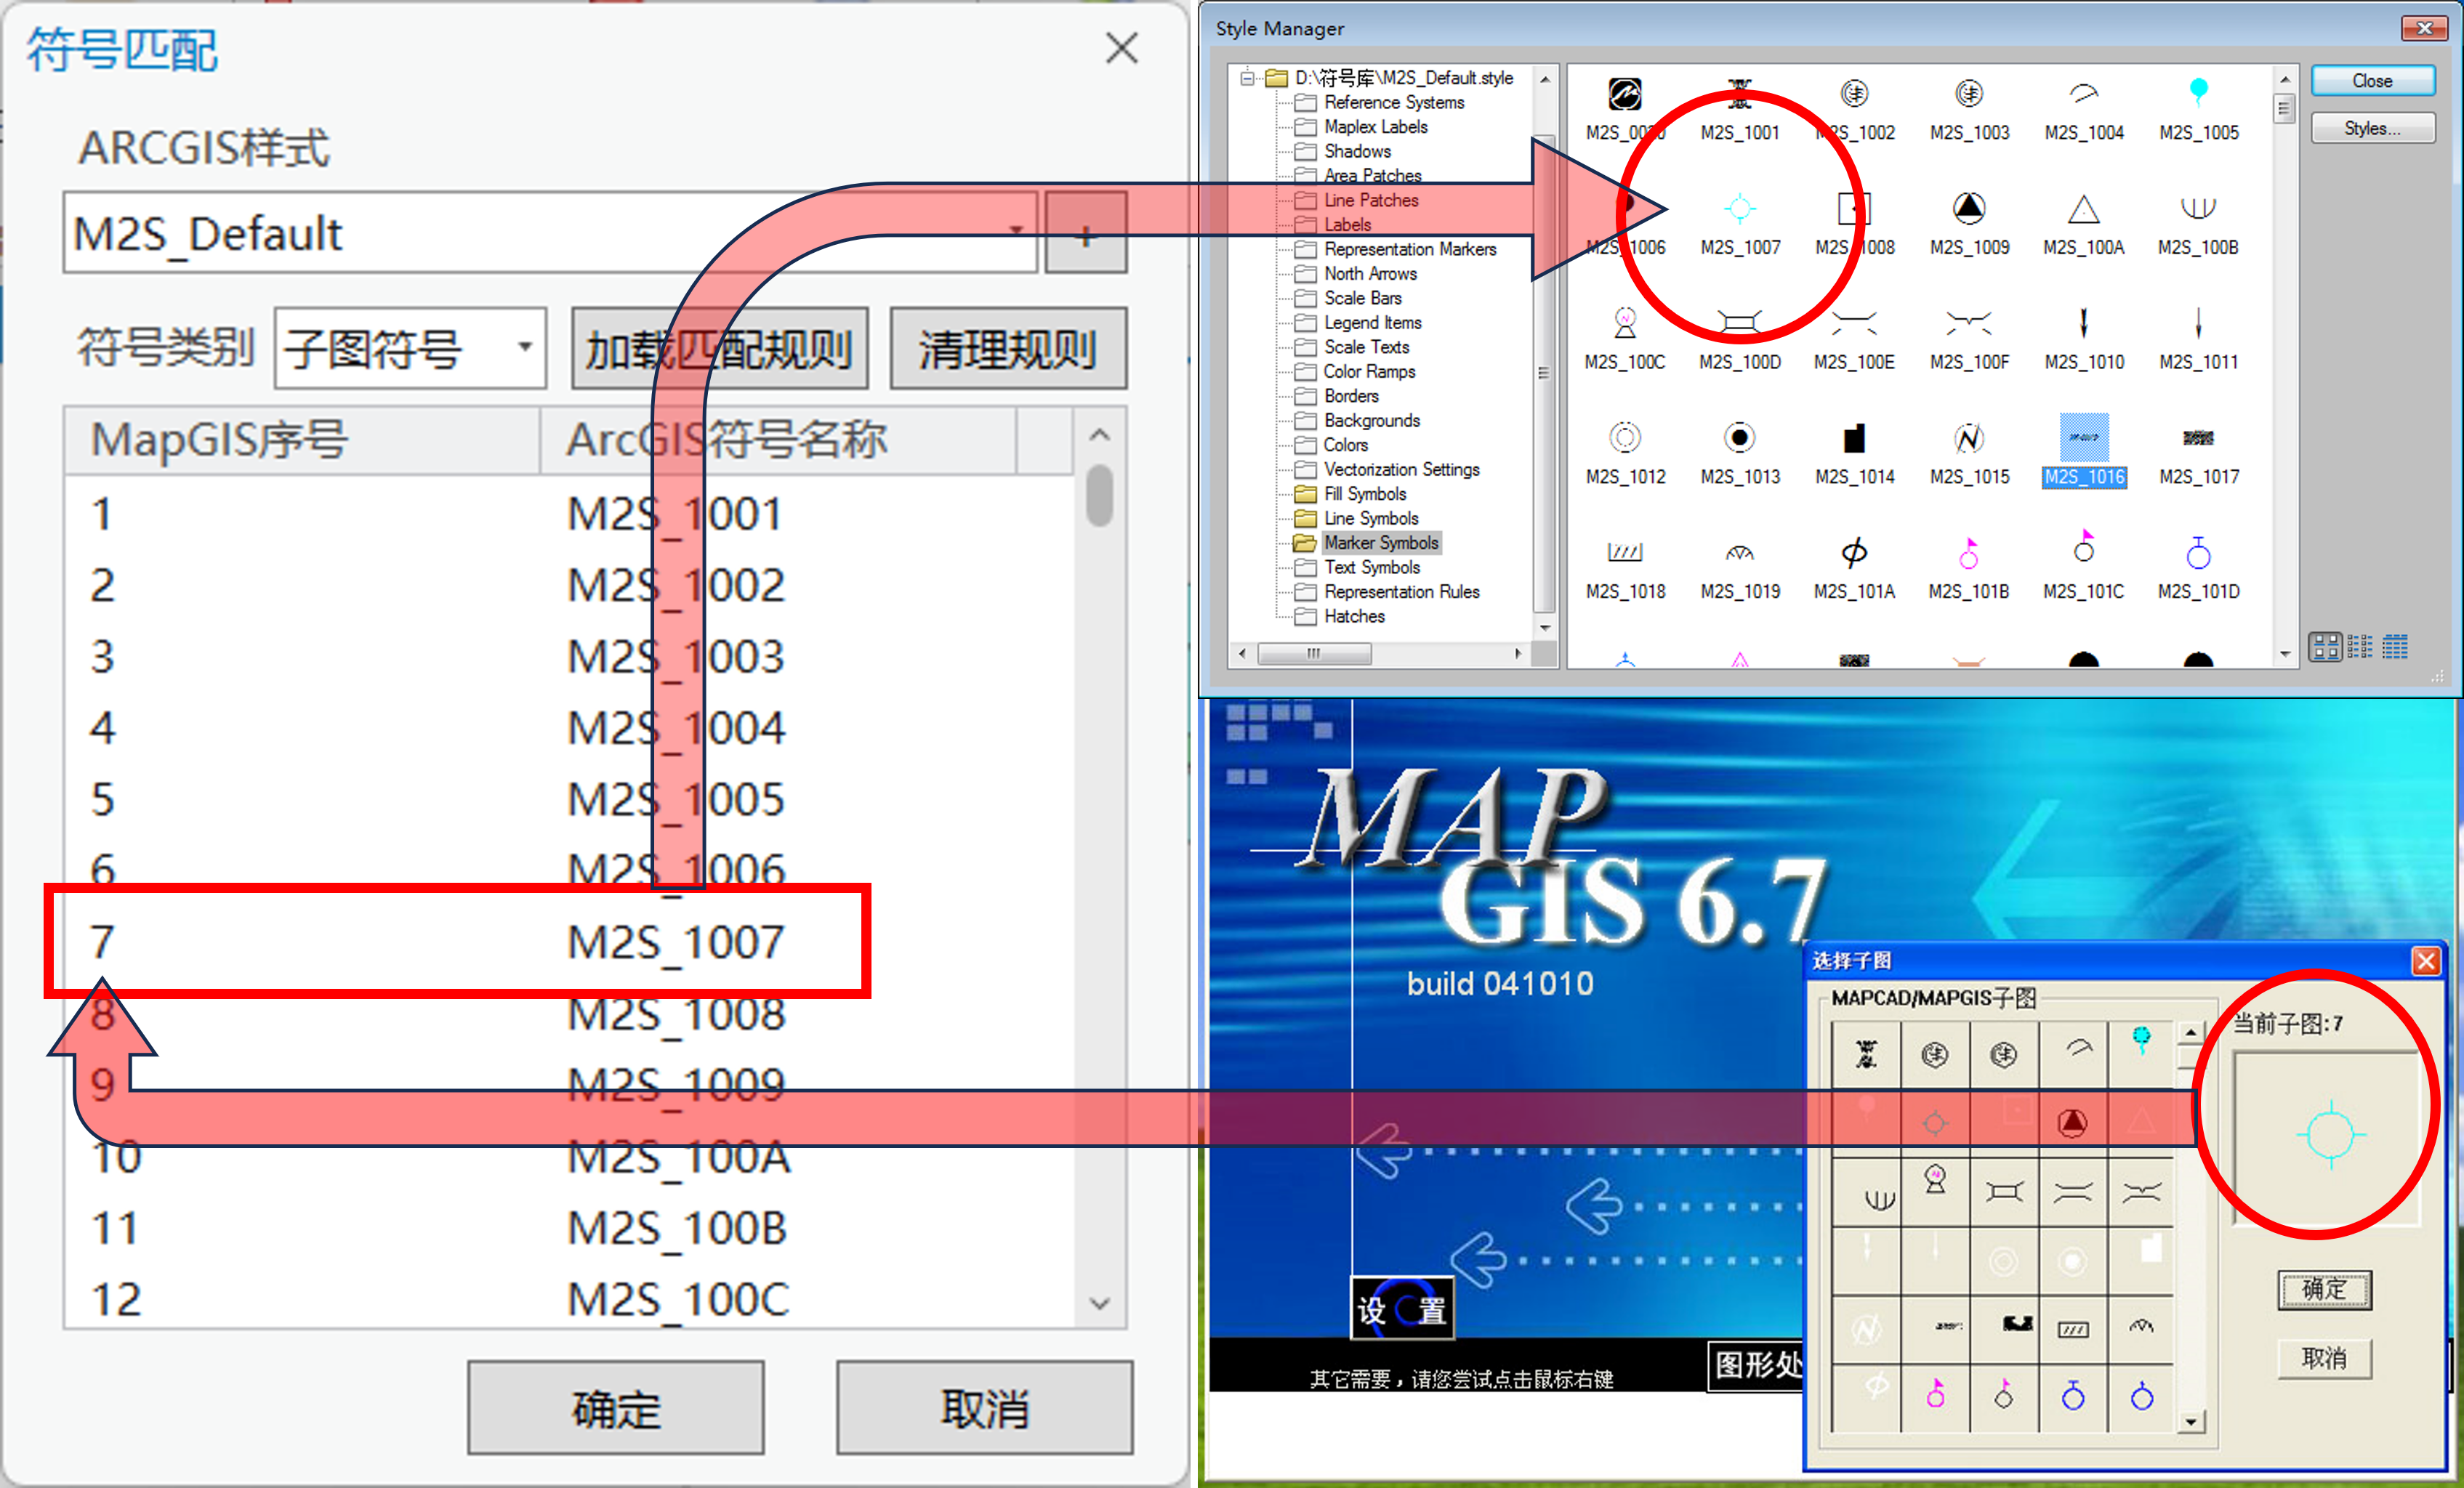
Task: Select the M2S_101C symbol
Action: point(2083,567)
